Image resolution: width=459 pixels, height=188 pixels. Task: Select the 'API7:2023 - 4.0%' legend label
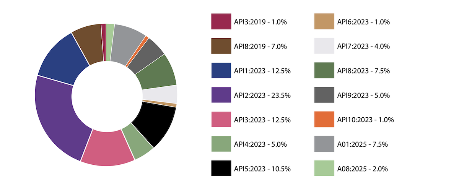[363, 46]
